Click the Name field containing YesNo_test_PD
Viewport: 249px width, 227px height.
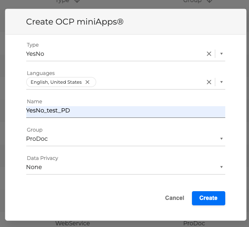[x=126, y=112]
